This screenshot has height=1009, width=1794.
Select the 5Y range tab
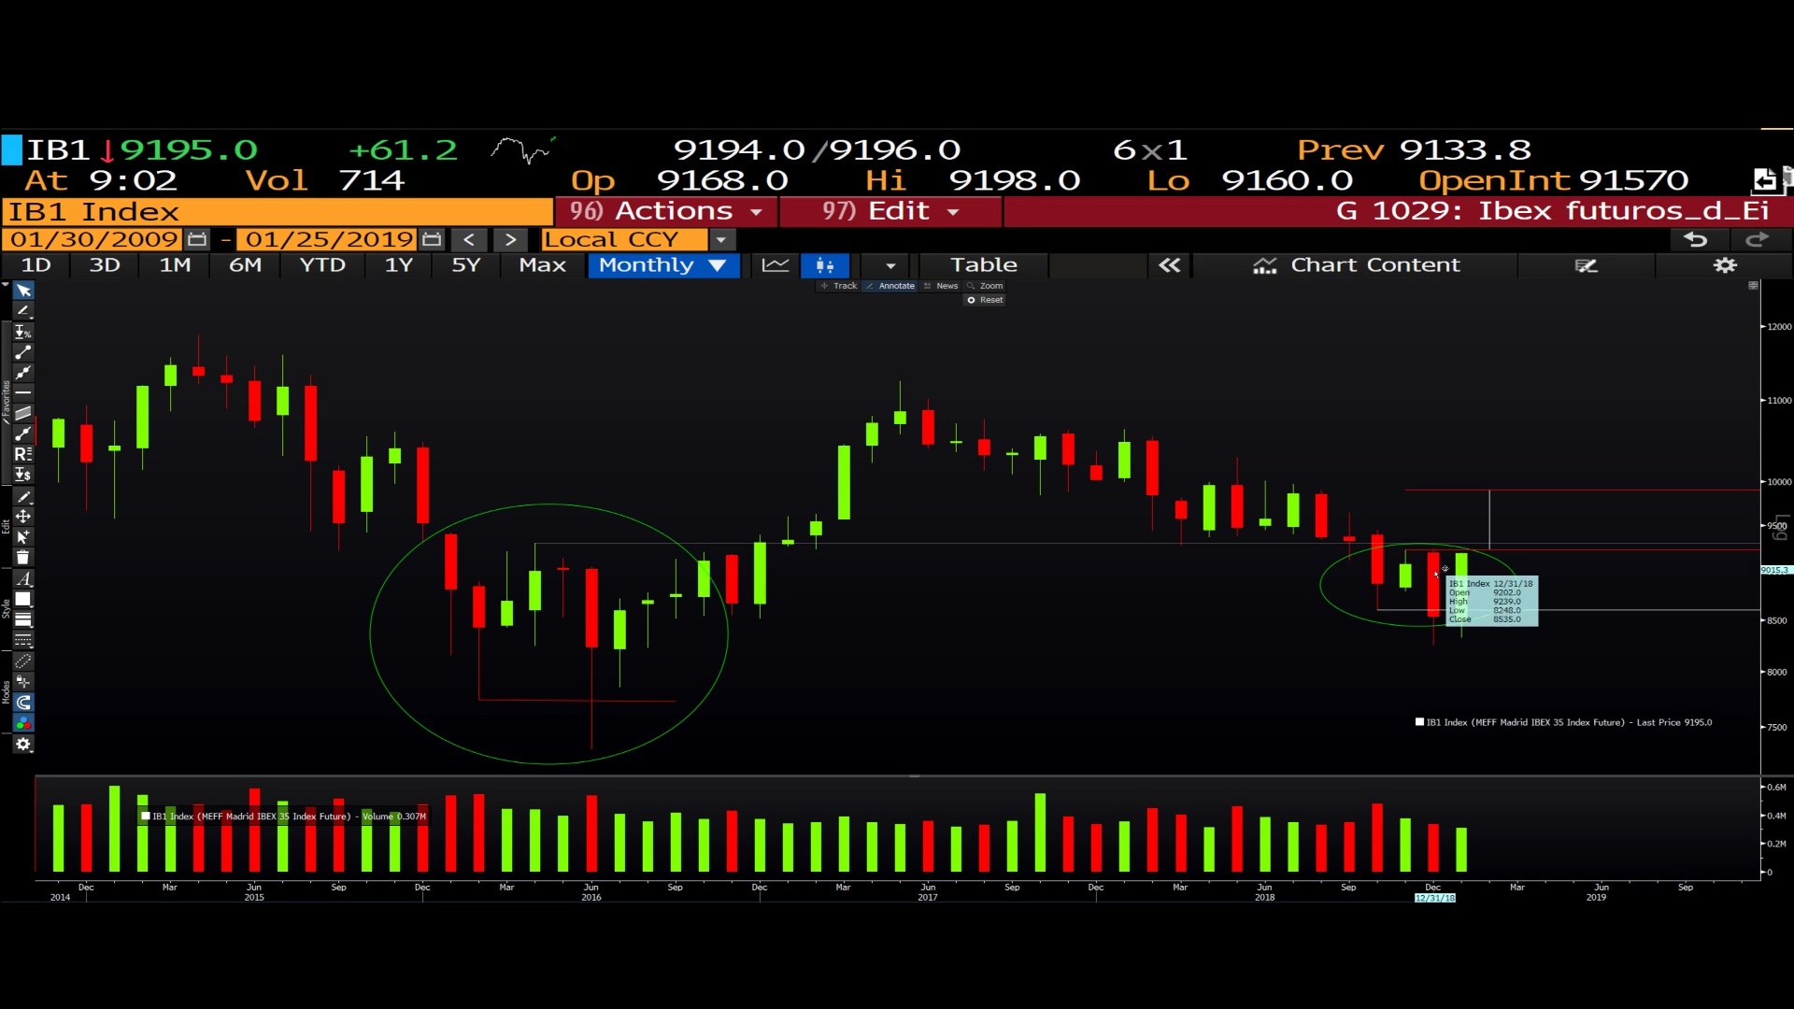tap(465, 265)
